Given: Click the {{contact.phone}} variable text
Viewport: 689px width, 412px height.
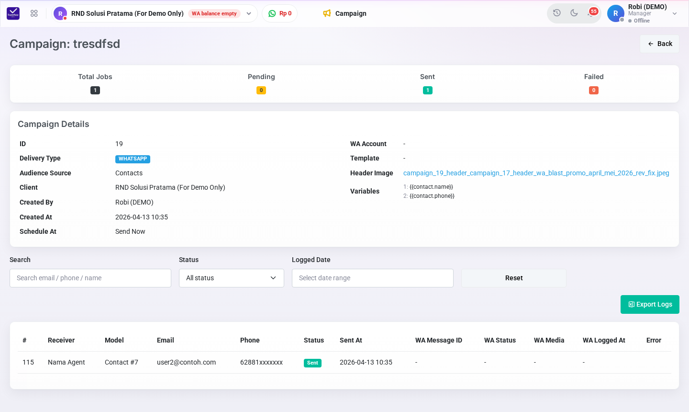Looking at the screenshot, I should click(432, 196).
